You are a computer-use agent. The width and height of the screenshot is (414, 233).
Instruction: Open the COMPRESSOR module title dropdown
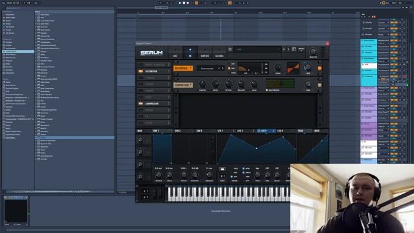click(x=183, y=85)
